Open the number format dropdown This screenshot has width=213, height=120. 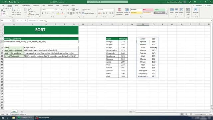[x=113, y=10]
